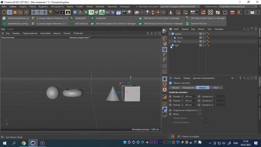
Task: Click Render to Picture Viewer icon
Action: [x=62, y=12]
